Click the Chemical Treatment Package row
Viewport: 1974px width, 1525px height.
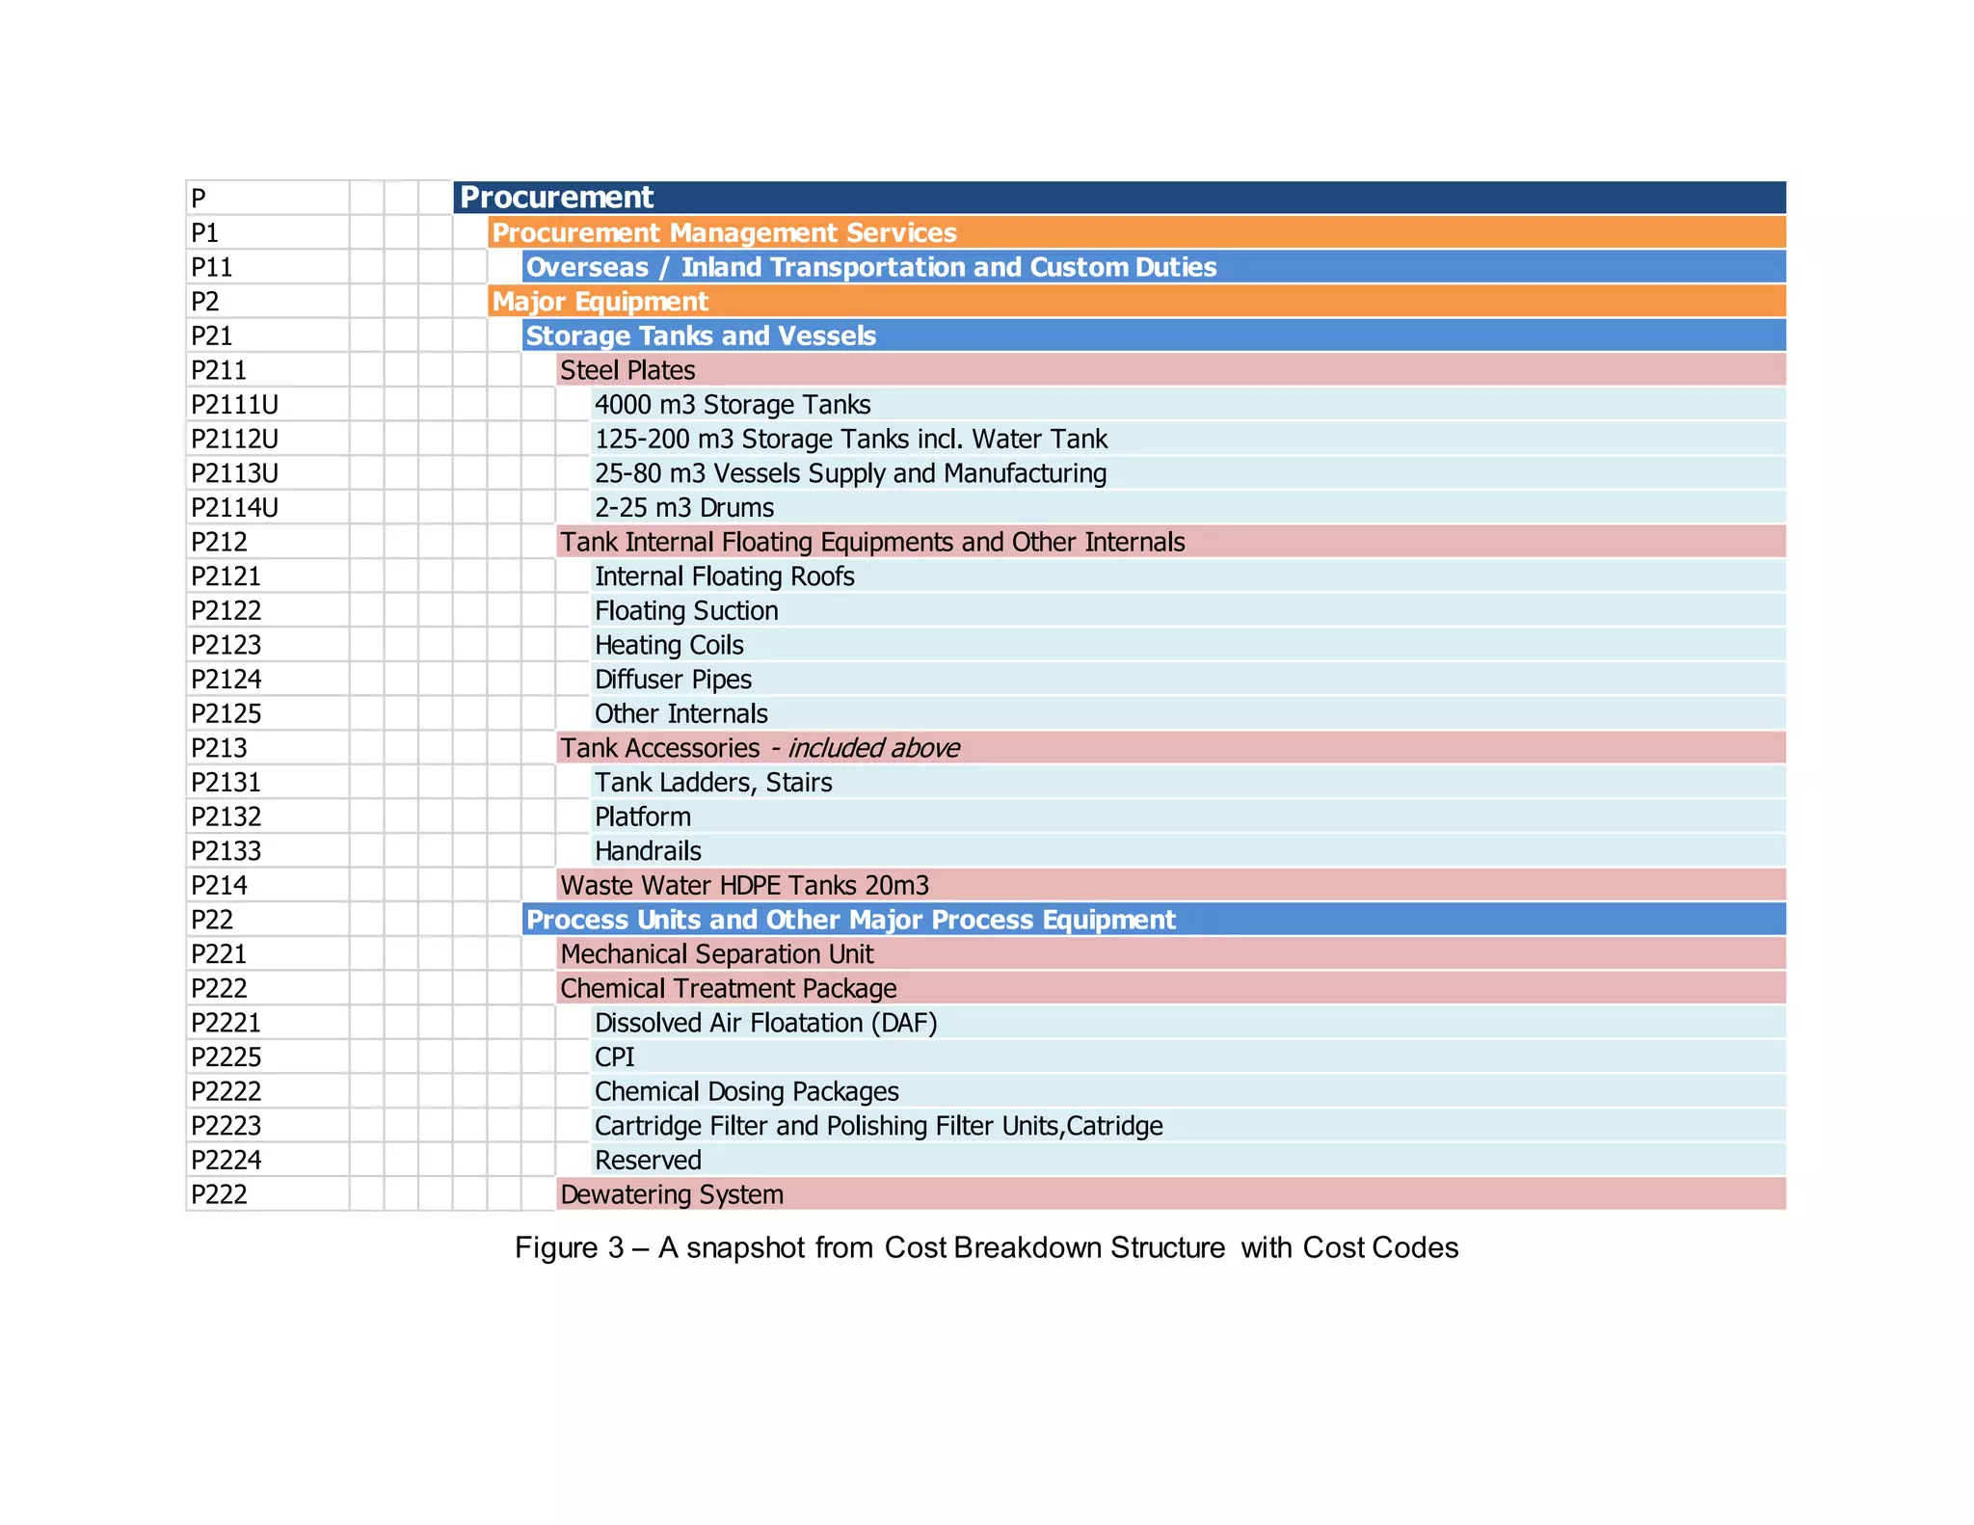[x=1171, y=988]
